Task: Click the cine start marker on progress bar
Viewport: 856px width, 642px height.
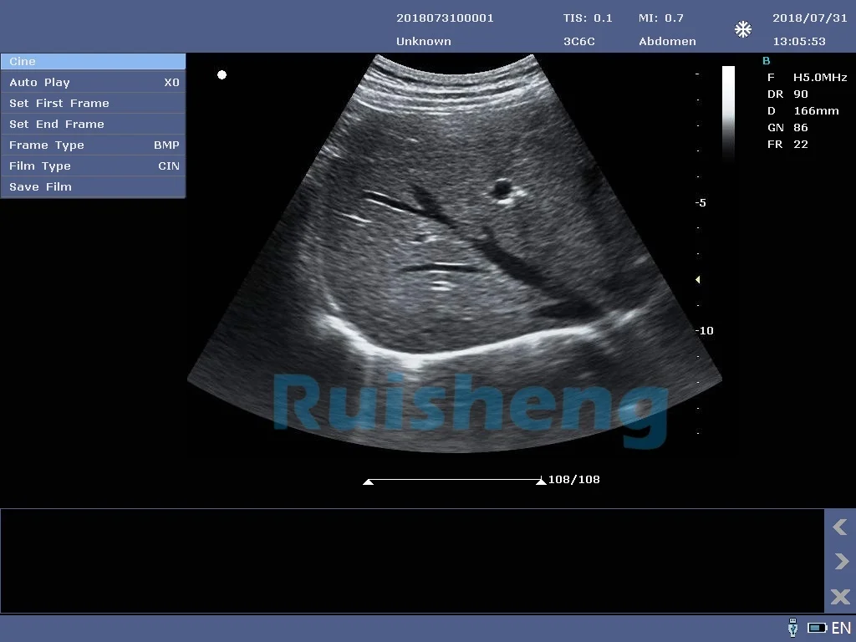Action: point(368,481)
